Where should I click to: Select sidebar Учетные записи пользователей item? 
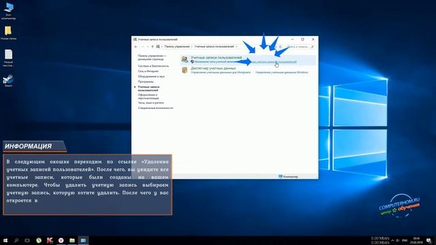[149, 88]
